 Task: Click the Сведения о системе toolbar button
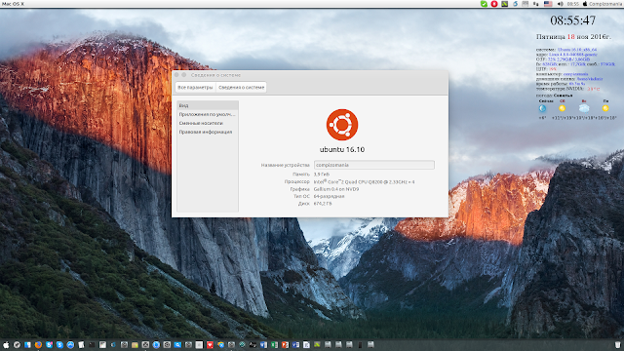242,87
